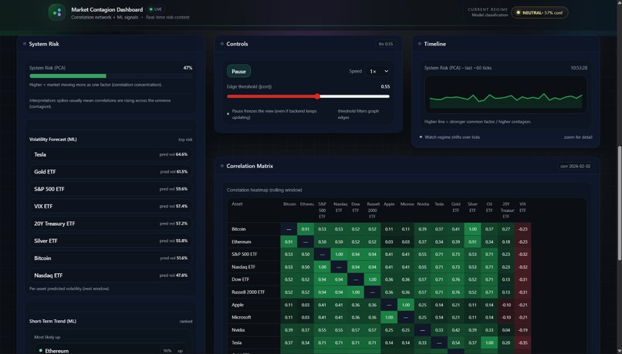Click the 'zoom for detail' label
This screenshot has height=354, width=622.
tap(578, 137)
